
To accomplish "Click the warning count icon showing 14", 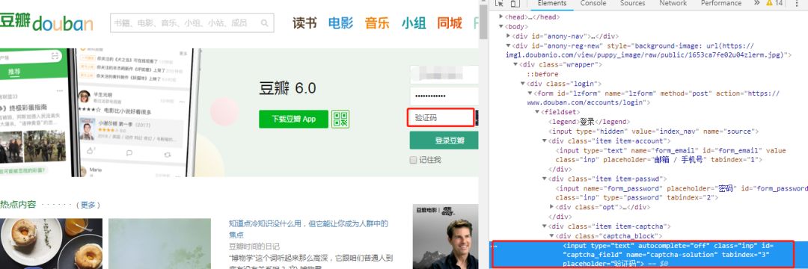I will coord(774,3).
